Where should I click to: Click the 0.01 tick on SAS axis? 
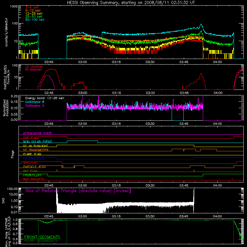pyautogui.click(x=14, y=212)
